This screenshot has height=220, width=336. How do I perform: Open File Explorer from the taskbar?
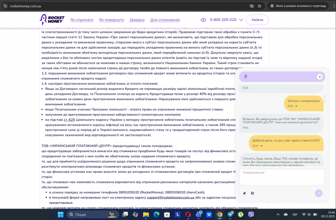point(146,214)
